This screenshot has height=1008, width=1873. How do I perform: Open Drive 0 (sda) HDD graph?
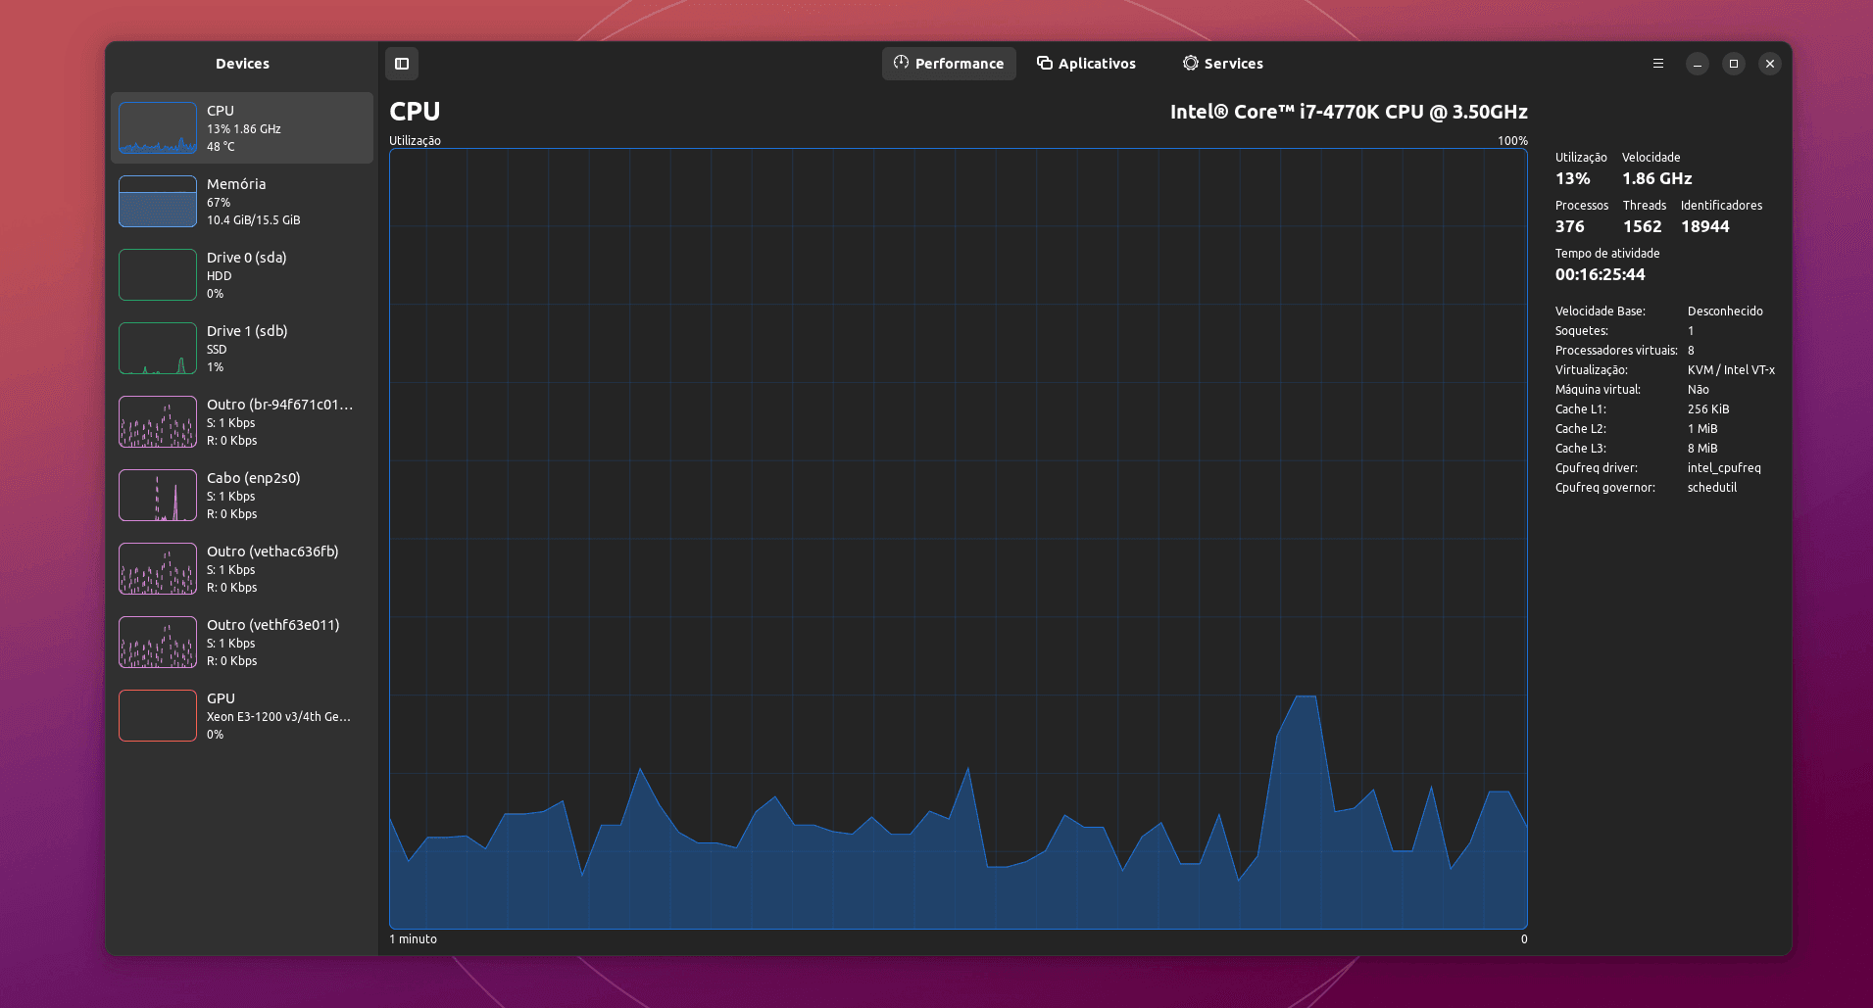click(x=242, y=275)
